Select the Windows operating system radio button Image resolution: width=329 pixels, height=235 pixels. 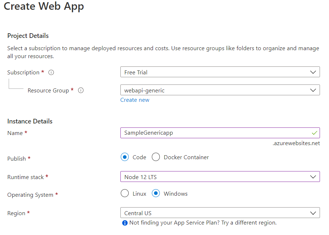click(x=156, y=193)
